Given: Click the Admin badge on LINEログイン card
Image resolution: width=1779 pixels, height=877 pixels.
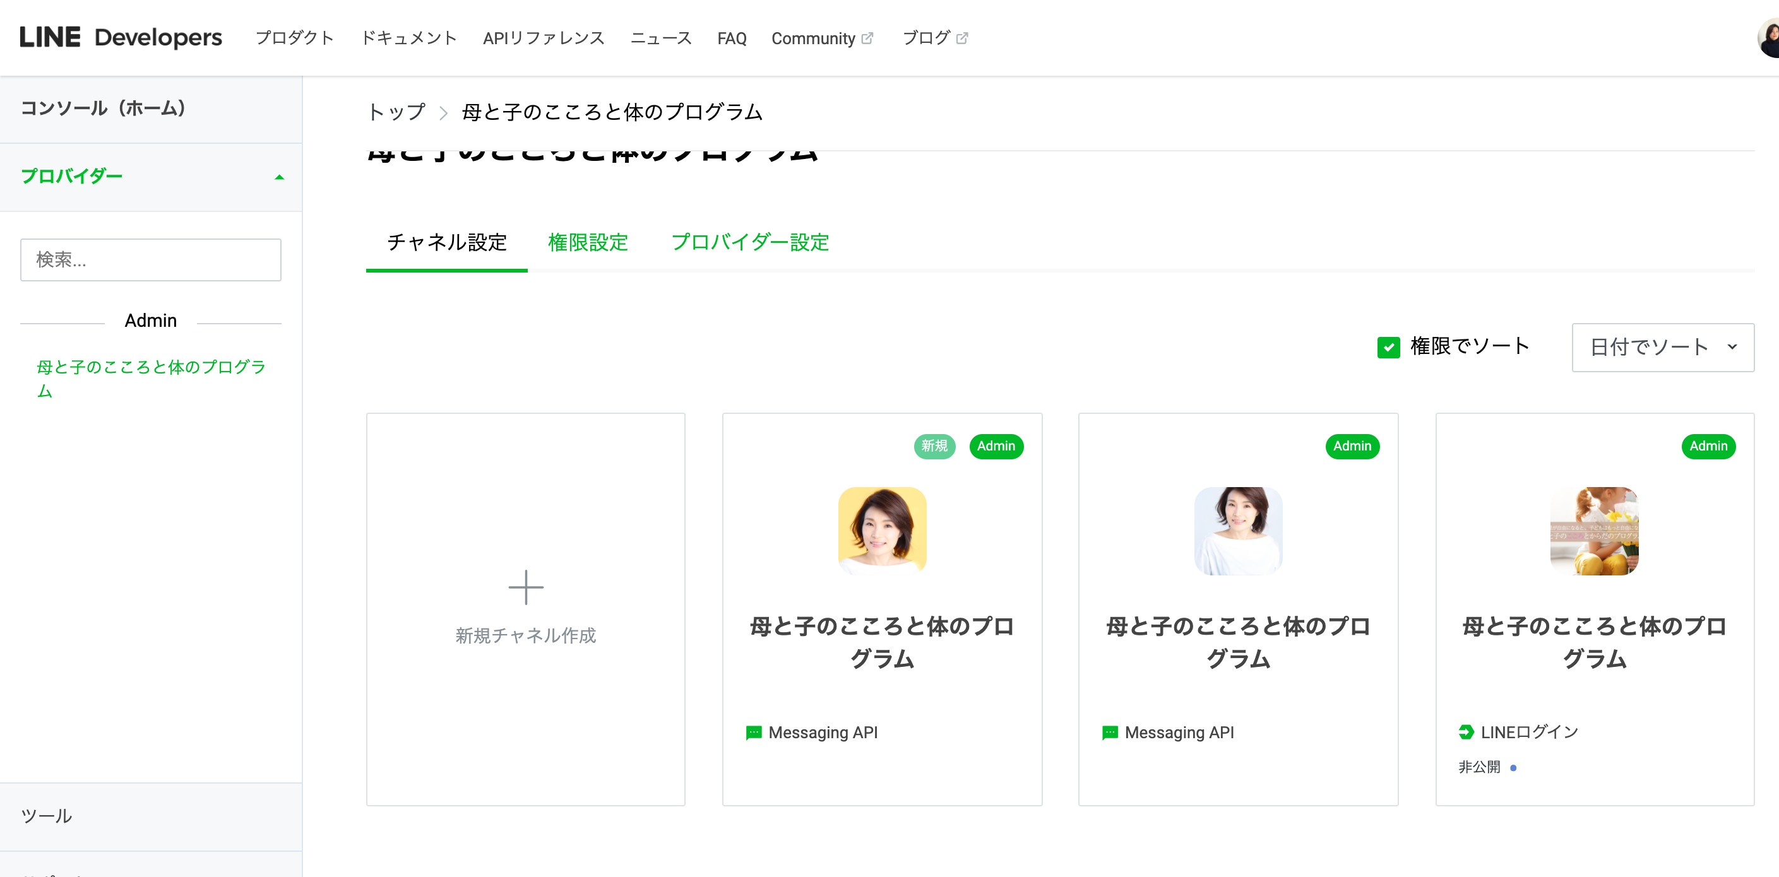Looking at the screenshot, I should click(1708, 447).
